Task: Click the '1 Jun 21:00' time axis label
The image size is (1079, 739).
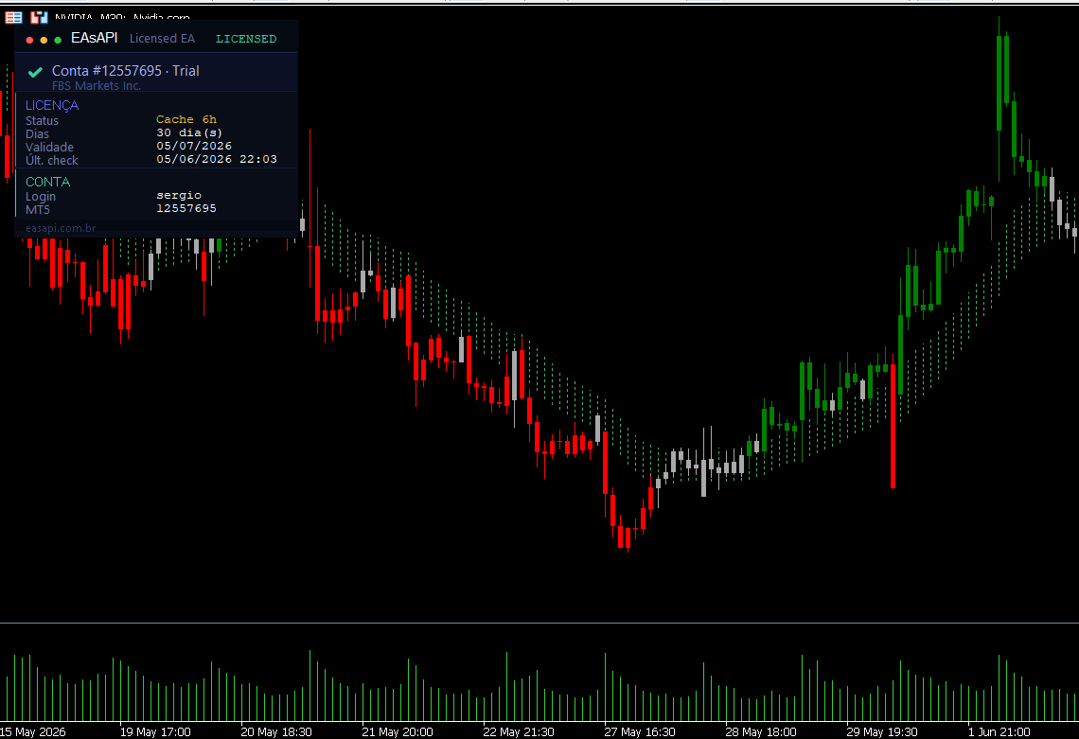Action: (999, 732)
